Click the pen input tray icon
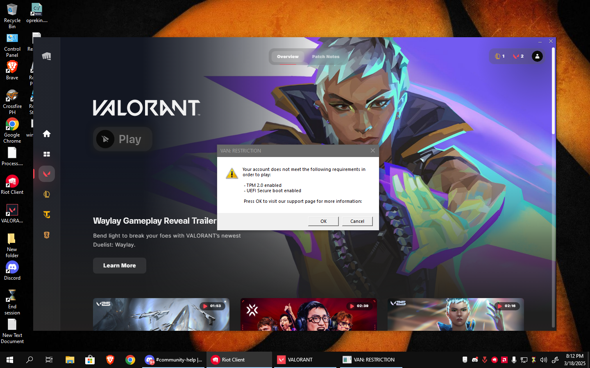The height and width of the screenshot is (368, 590). point(555,360)
